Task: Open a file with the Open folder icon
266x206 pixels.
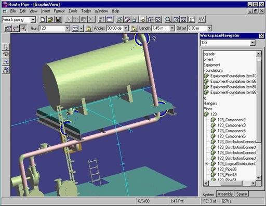Action: coord(50,19)
